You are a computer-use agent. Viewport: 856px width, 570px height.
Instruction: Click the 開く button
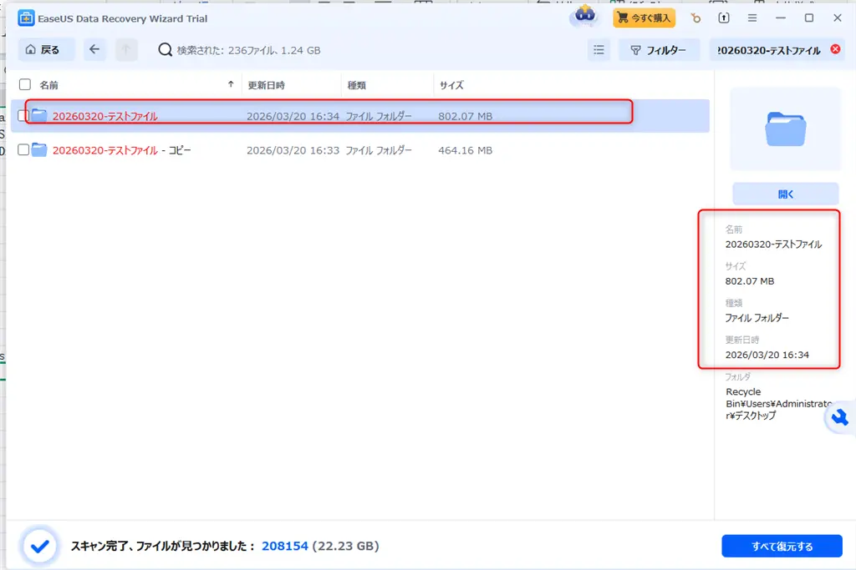pyautogui.click(x=784, y=194)
